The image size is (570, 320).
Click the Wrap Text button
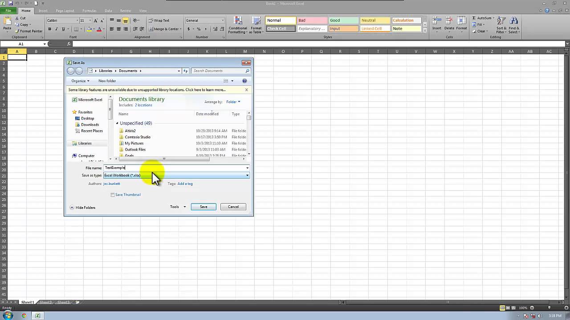159,20
